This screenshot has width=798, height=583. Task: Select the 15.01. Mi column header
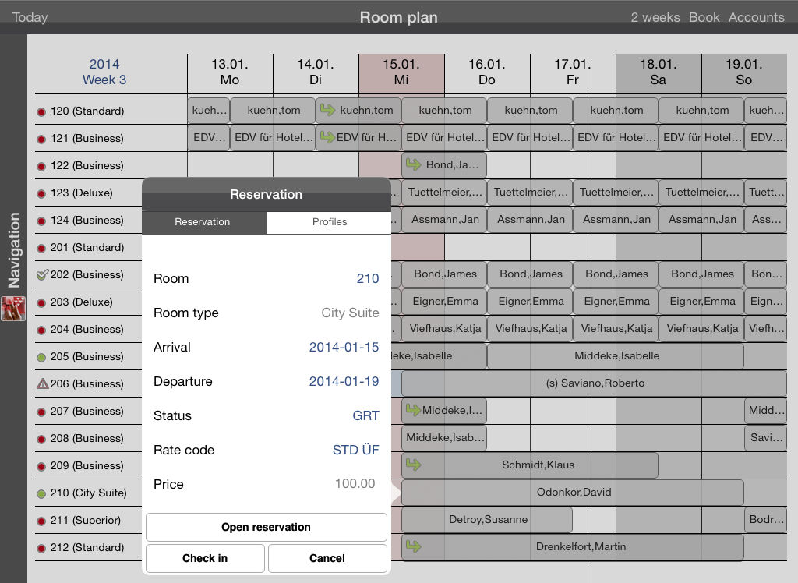pyautogui.click(x=401, y=72)
